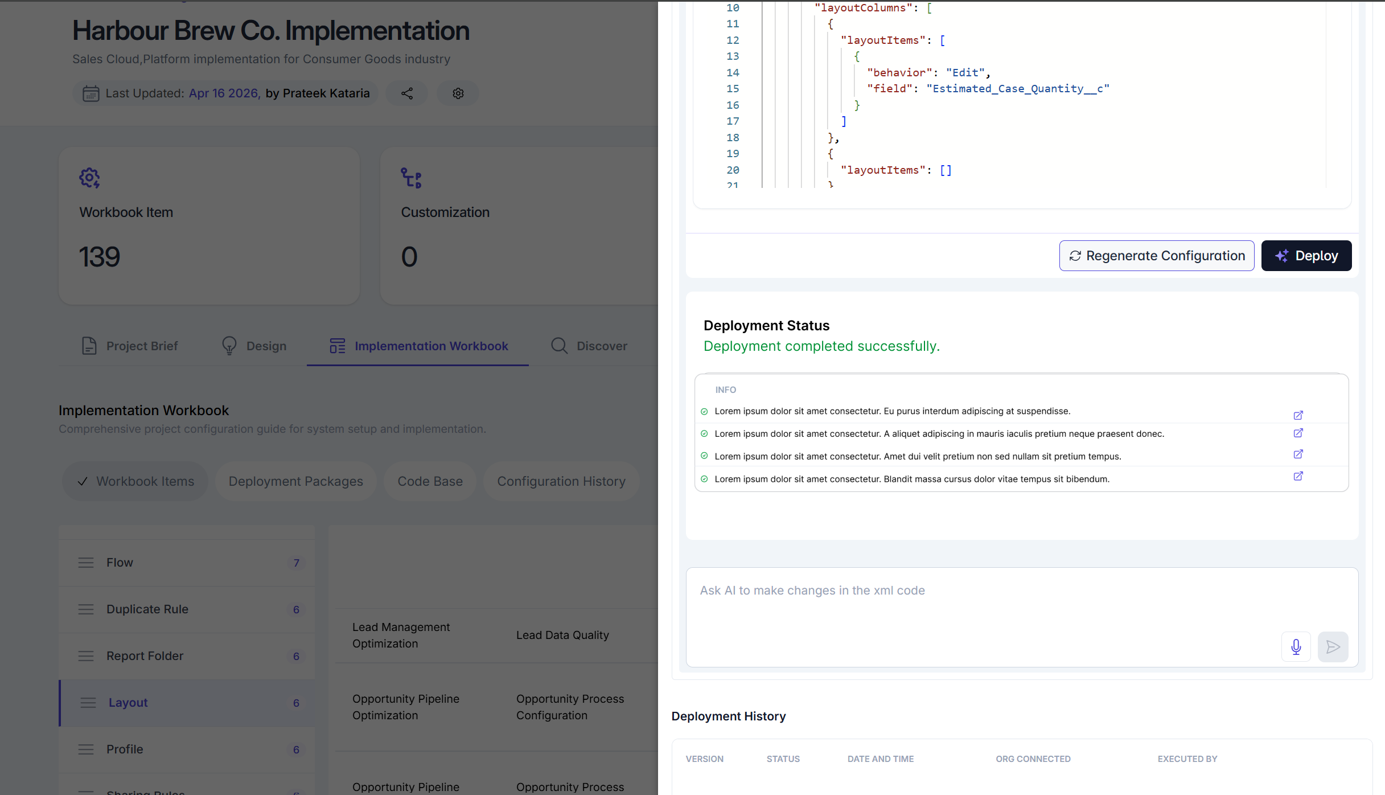Click drag handle icon of Profile row
Viewport: 1385px width, 795px height.
click(86, 749)
